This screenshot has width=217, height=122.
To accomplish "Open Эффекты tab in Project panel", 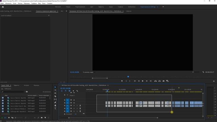I will [x=17, y=85].
